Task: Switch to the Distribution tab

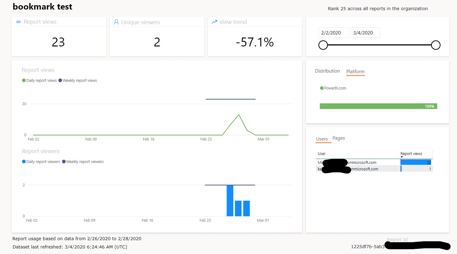Action: 327,71
